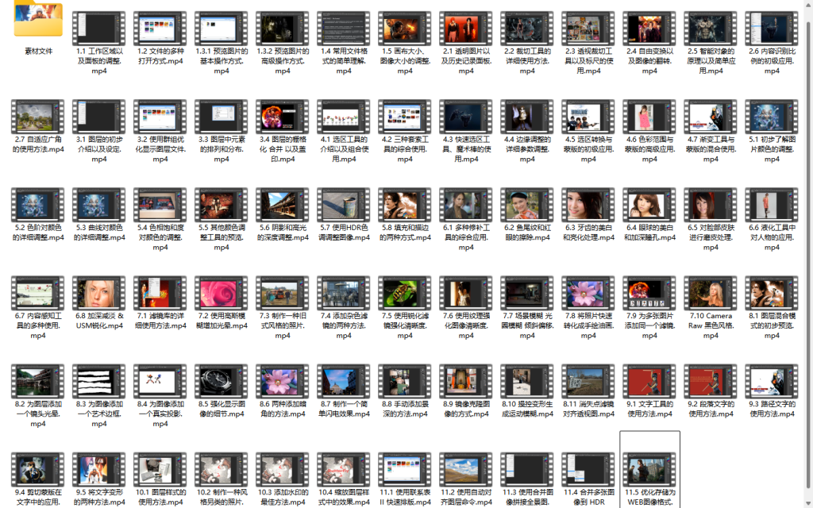Choose the 2.2 裁切工具的详细使用方法 video

pos(527,29)
